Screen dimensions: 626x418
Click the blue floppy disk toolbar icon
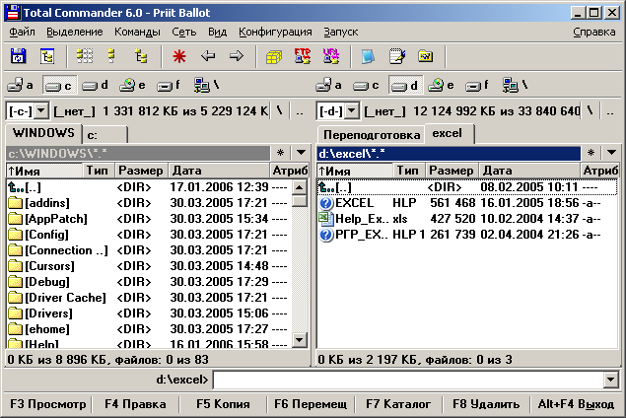(19, 56)
